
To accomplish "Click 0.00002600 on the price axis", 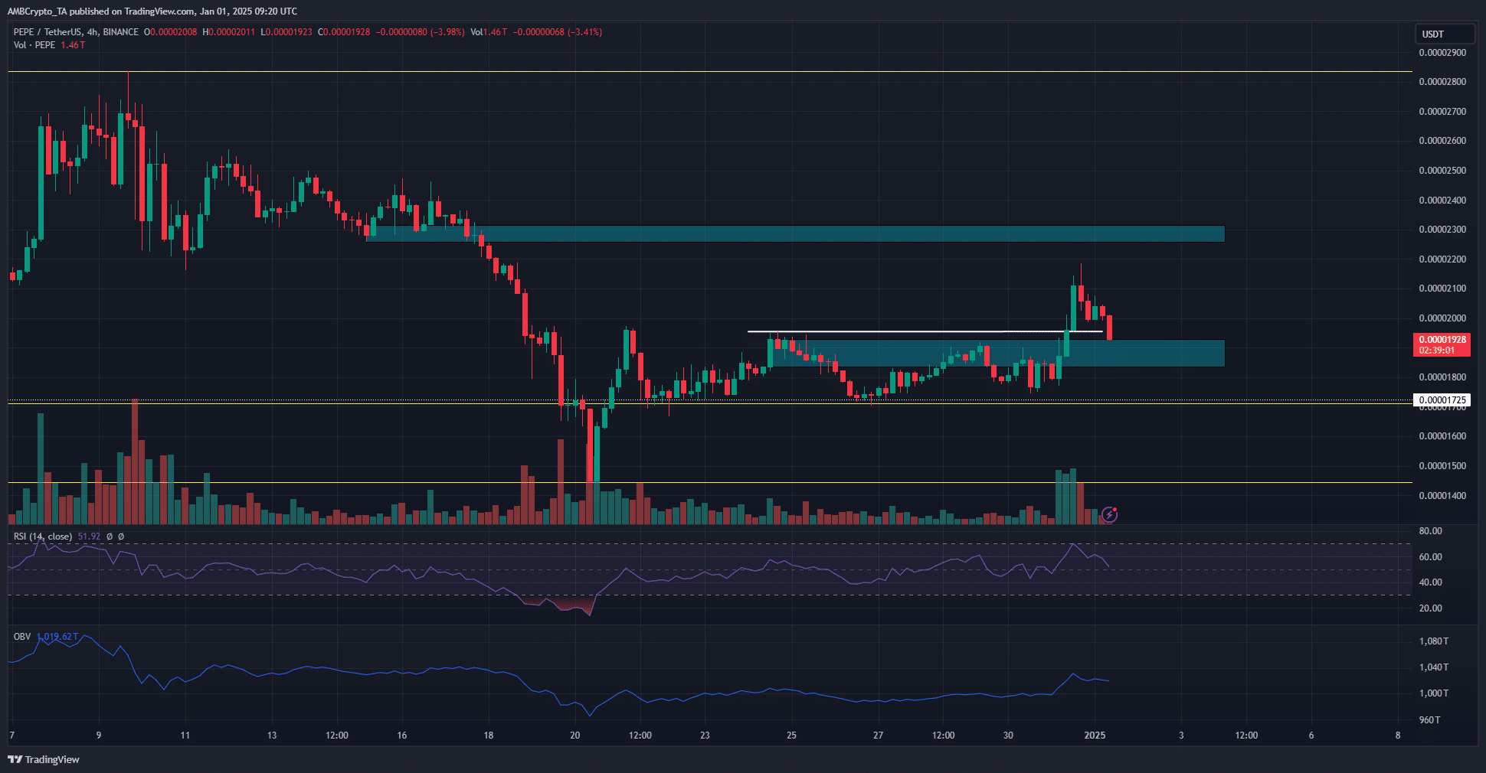I will point(1442,141).
